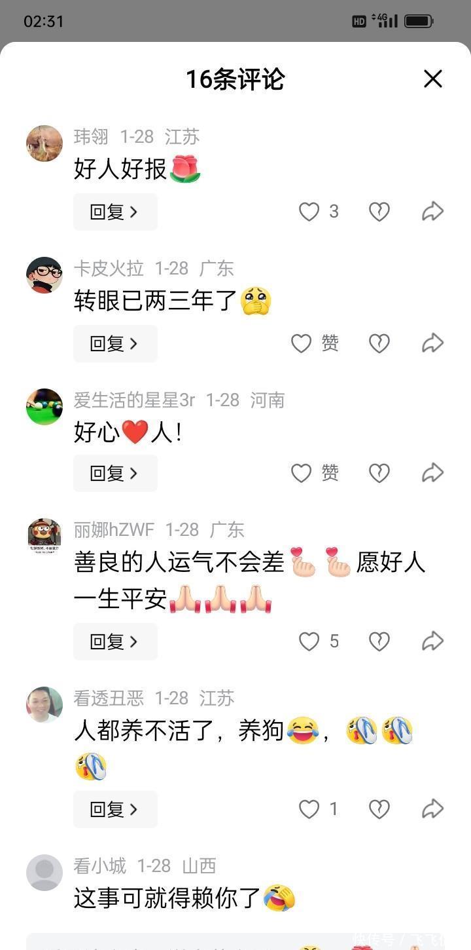Screen dimensions: 471x950
Task: Share 玮翎's comment via arrow icon
Action: point(432,212)
